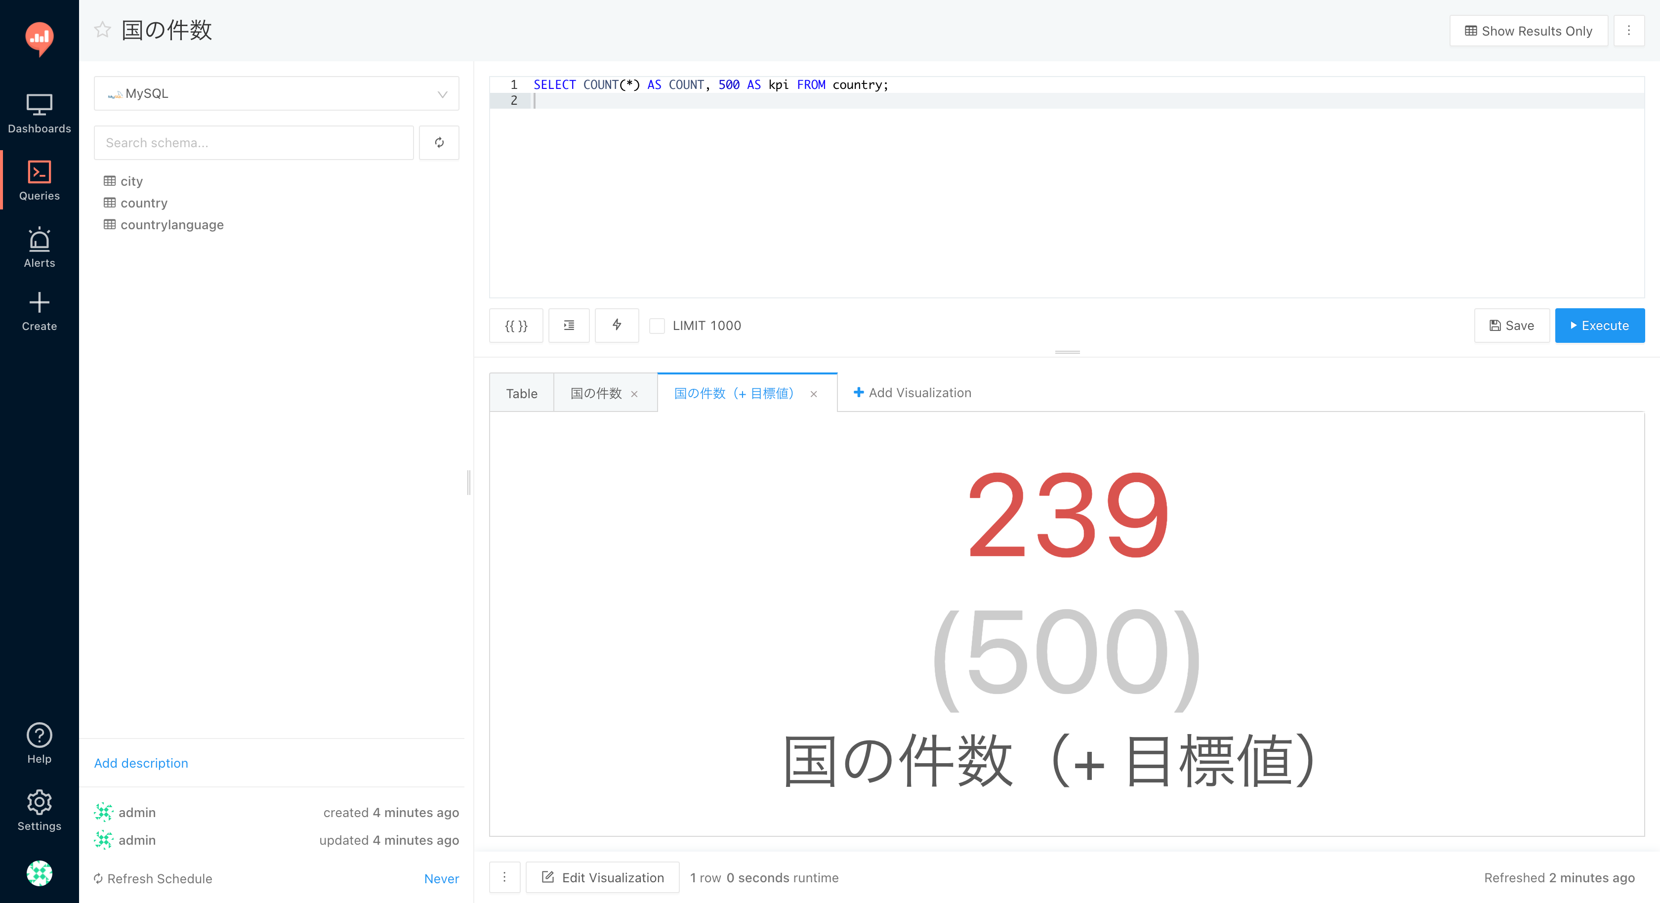Click the SQL input field area
This screenshot has height=903, width=1660.
(x=1067, y=189)
